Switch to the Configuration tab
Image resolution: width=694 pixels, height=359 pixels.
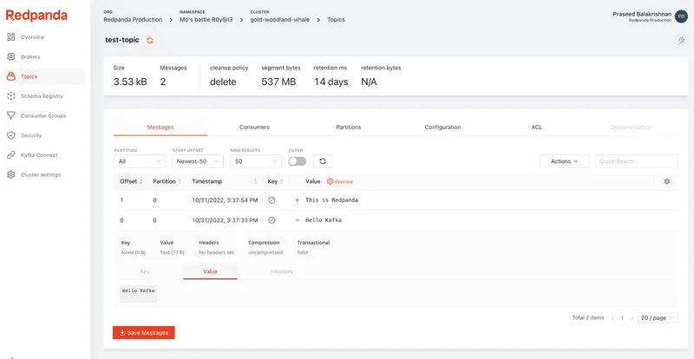(x=442, y=127)
